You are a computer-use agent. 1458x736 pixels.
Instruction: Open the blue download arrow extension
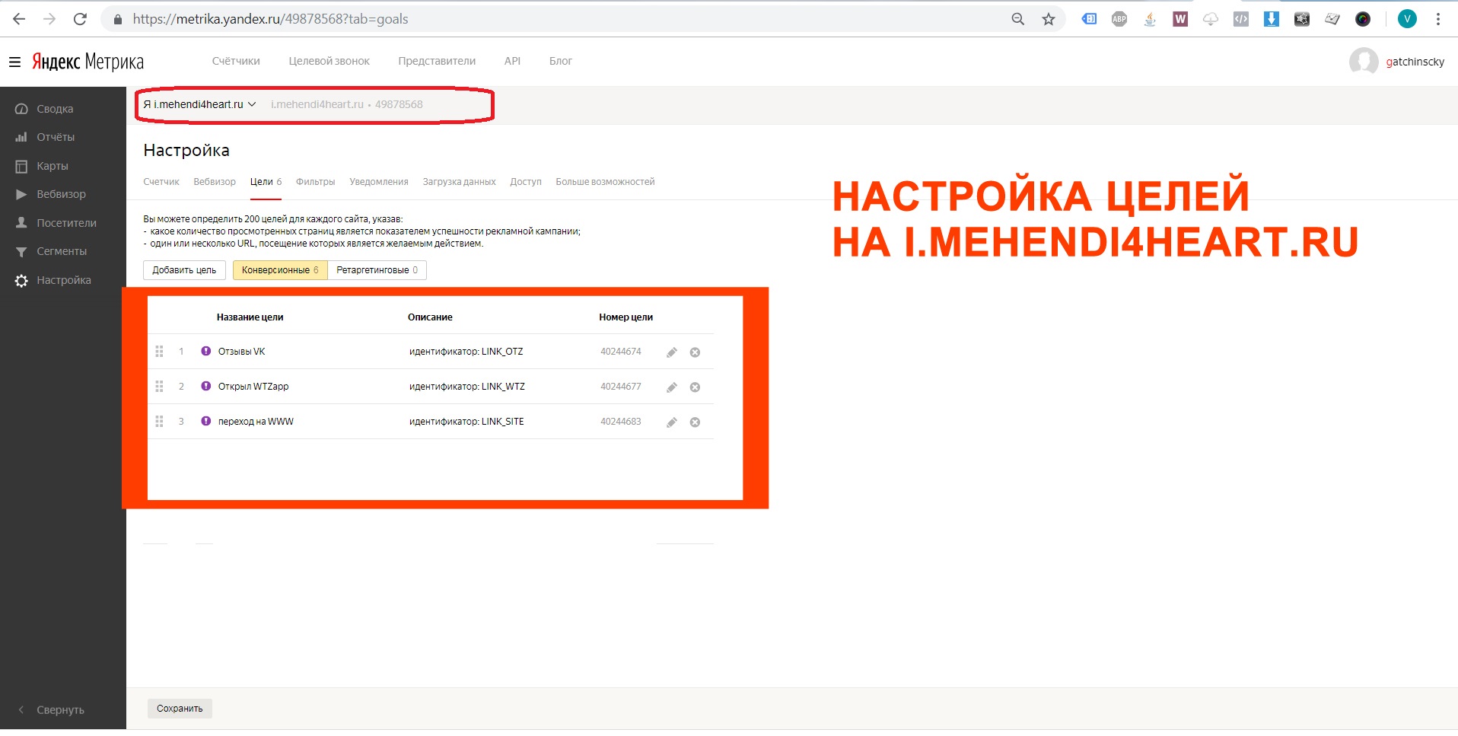(x=1272, y=19)
